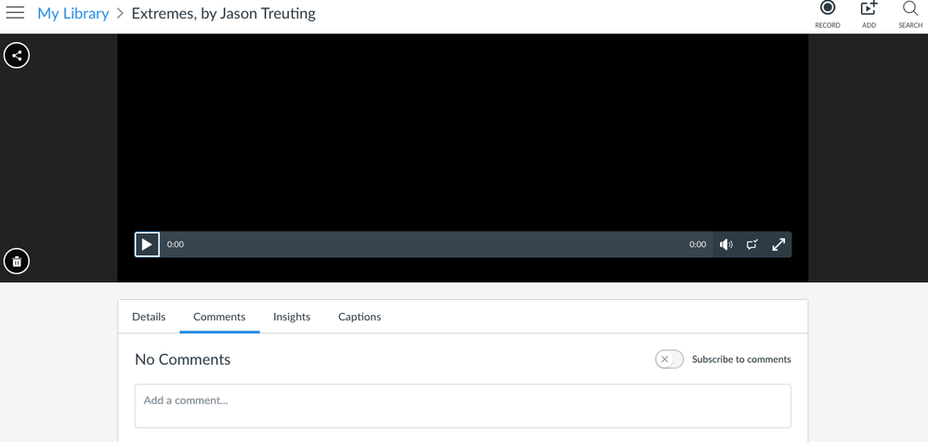The height and width of the screenshot is (442, 928).
Task: Click the title Extremes, by Jason Treuting
Action: click(x=223, y=14)
